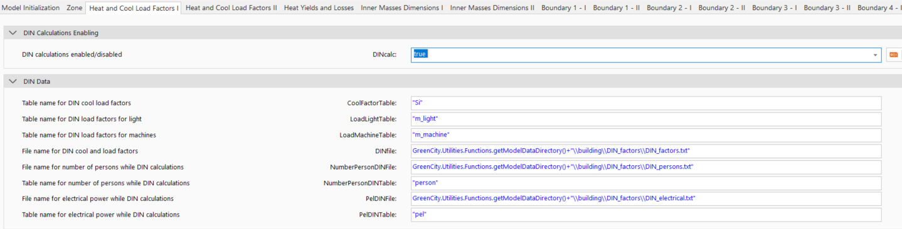Click into the NumberPersonDINFile path field
This screenshot has width=902, height=229.
[x=646, y=167]
